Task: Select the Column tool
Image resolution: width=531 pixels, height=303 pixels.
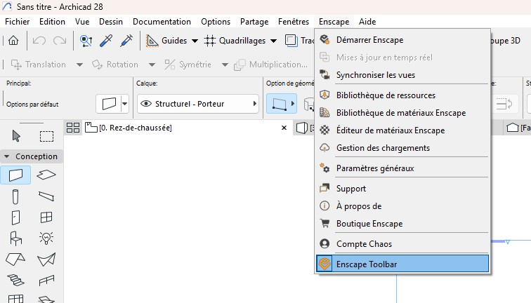Action: [x=15, y=196]
